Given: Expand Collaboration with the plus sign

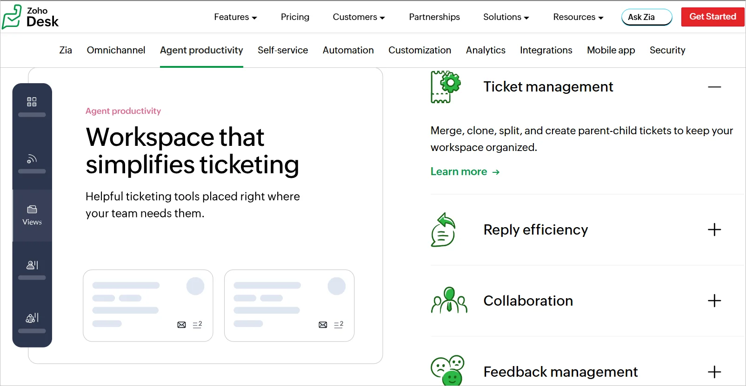Looking at the screenshot, I should click(714, 301).
